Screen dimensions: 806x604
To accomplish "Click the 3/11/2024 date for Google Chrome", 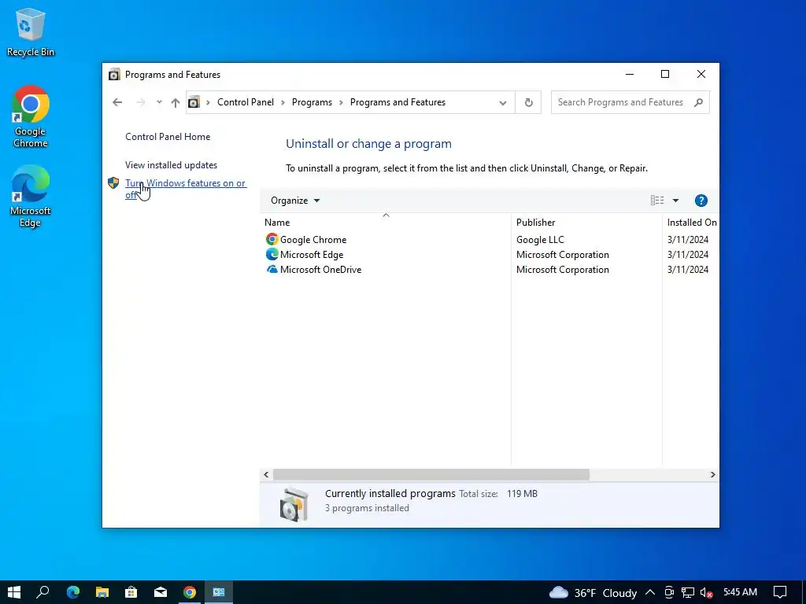I will (x=688, y=239).
